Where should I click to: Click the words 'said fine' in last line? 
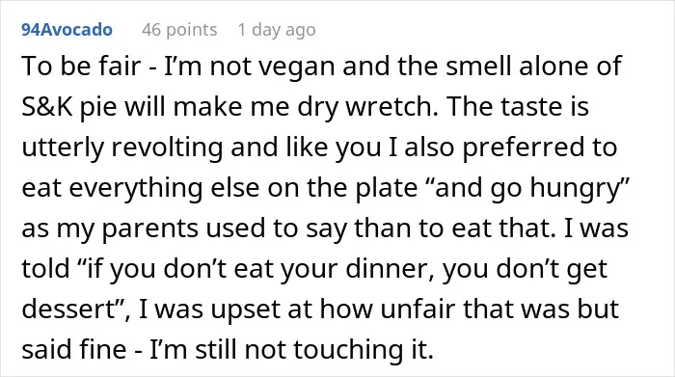[73, 349]
